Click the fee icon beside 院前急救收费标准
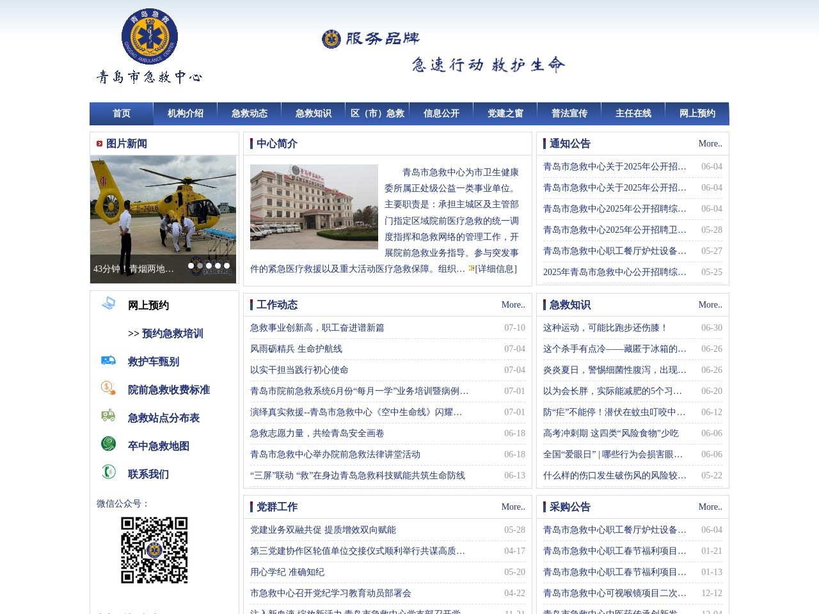The height and width of the screenshot is (614, 819). (109, 388)
